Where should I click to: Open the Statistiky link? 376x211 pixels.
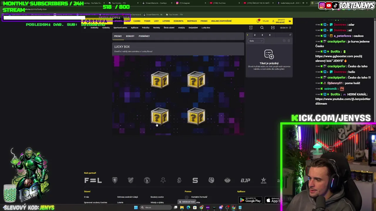click(x=94, y=28)
